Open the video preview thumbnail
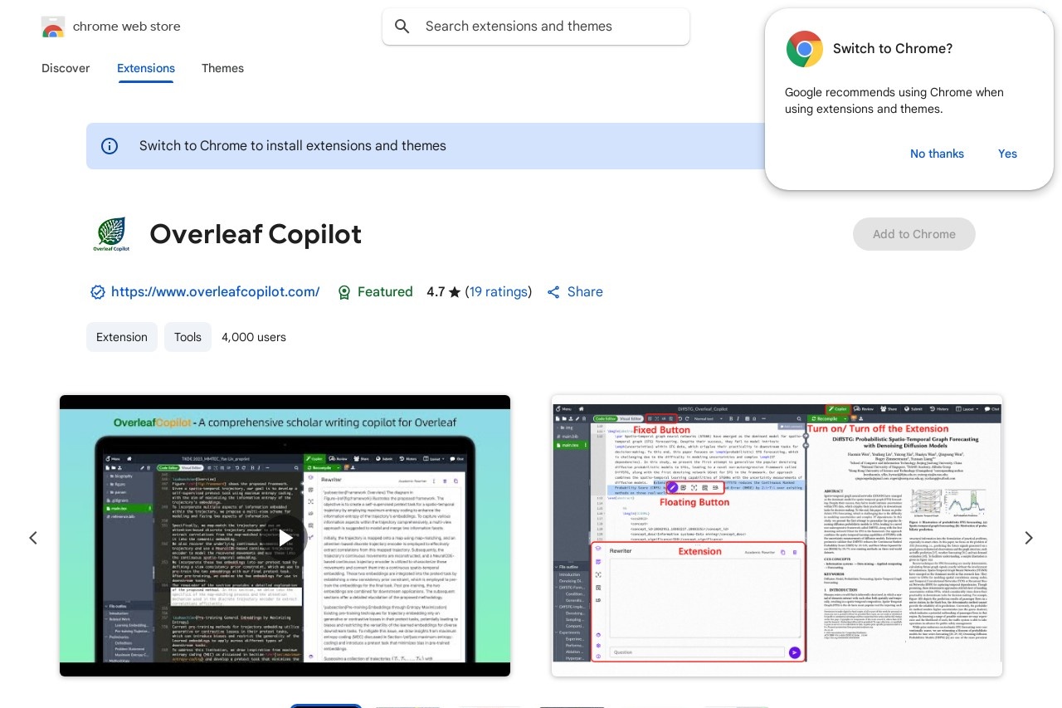This screenshot has height=708, width=1062. click(285, 535)
